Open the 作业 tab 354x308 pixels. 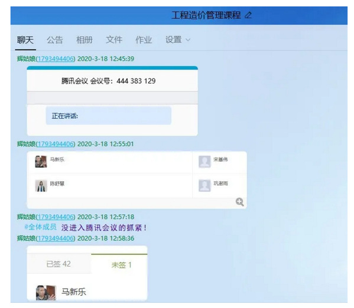pyautogui.click(x=144, y=40)
